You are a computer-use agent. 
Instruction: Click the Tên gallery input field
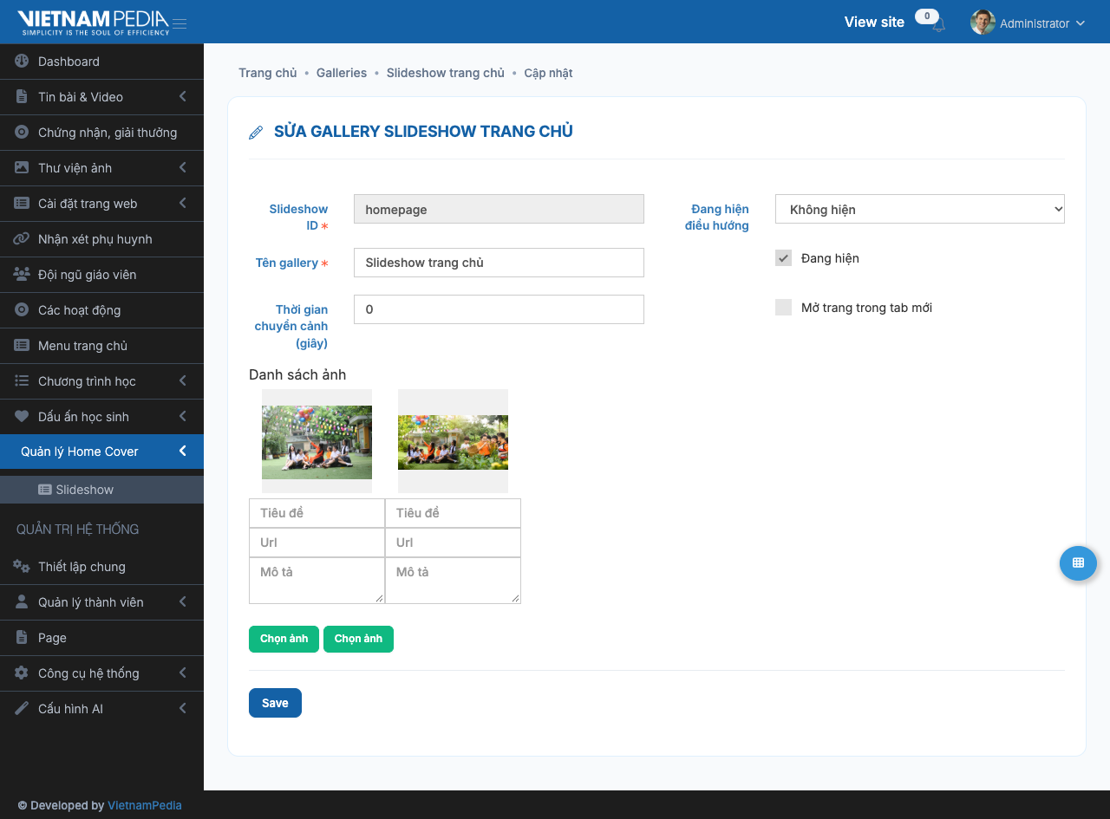point(499,263)
